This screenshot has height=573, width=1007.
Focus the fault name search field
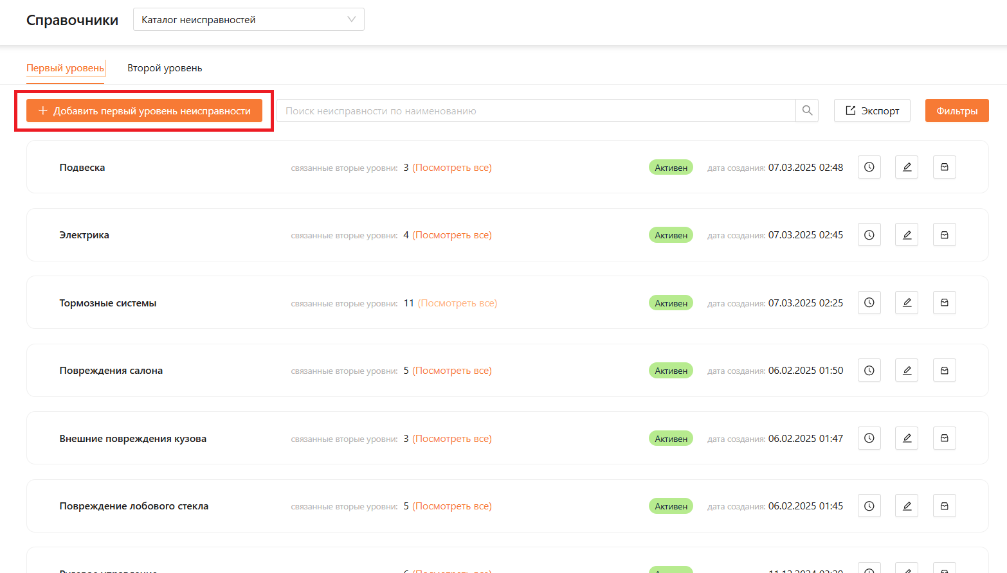pos(535,110)
